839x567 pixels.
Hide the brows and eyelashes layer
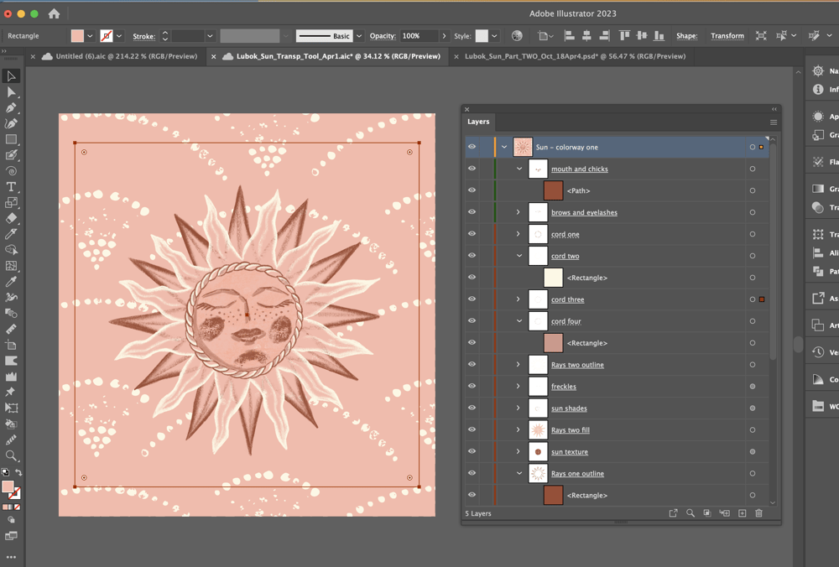click(472, 212)
